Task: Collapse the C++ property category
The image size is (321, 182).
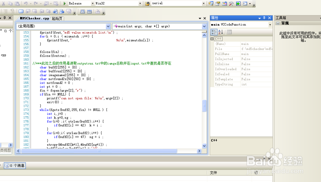Action: click(212, 39)
